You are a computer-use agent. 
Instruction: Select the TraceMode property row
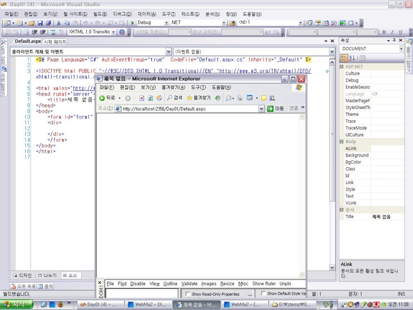point(372,128)
